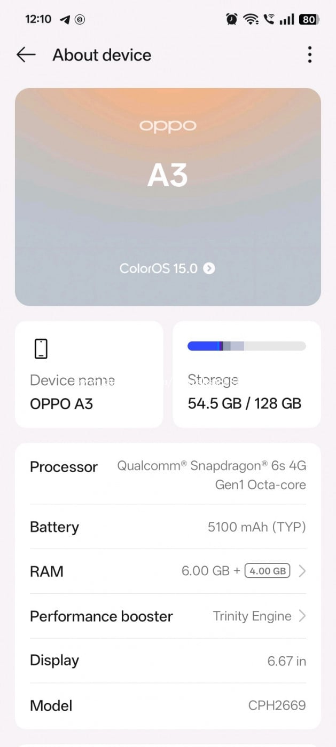Tap the battery level indicator

309,19
